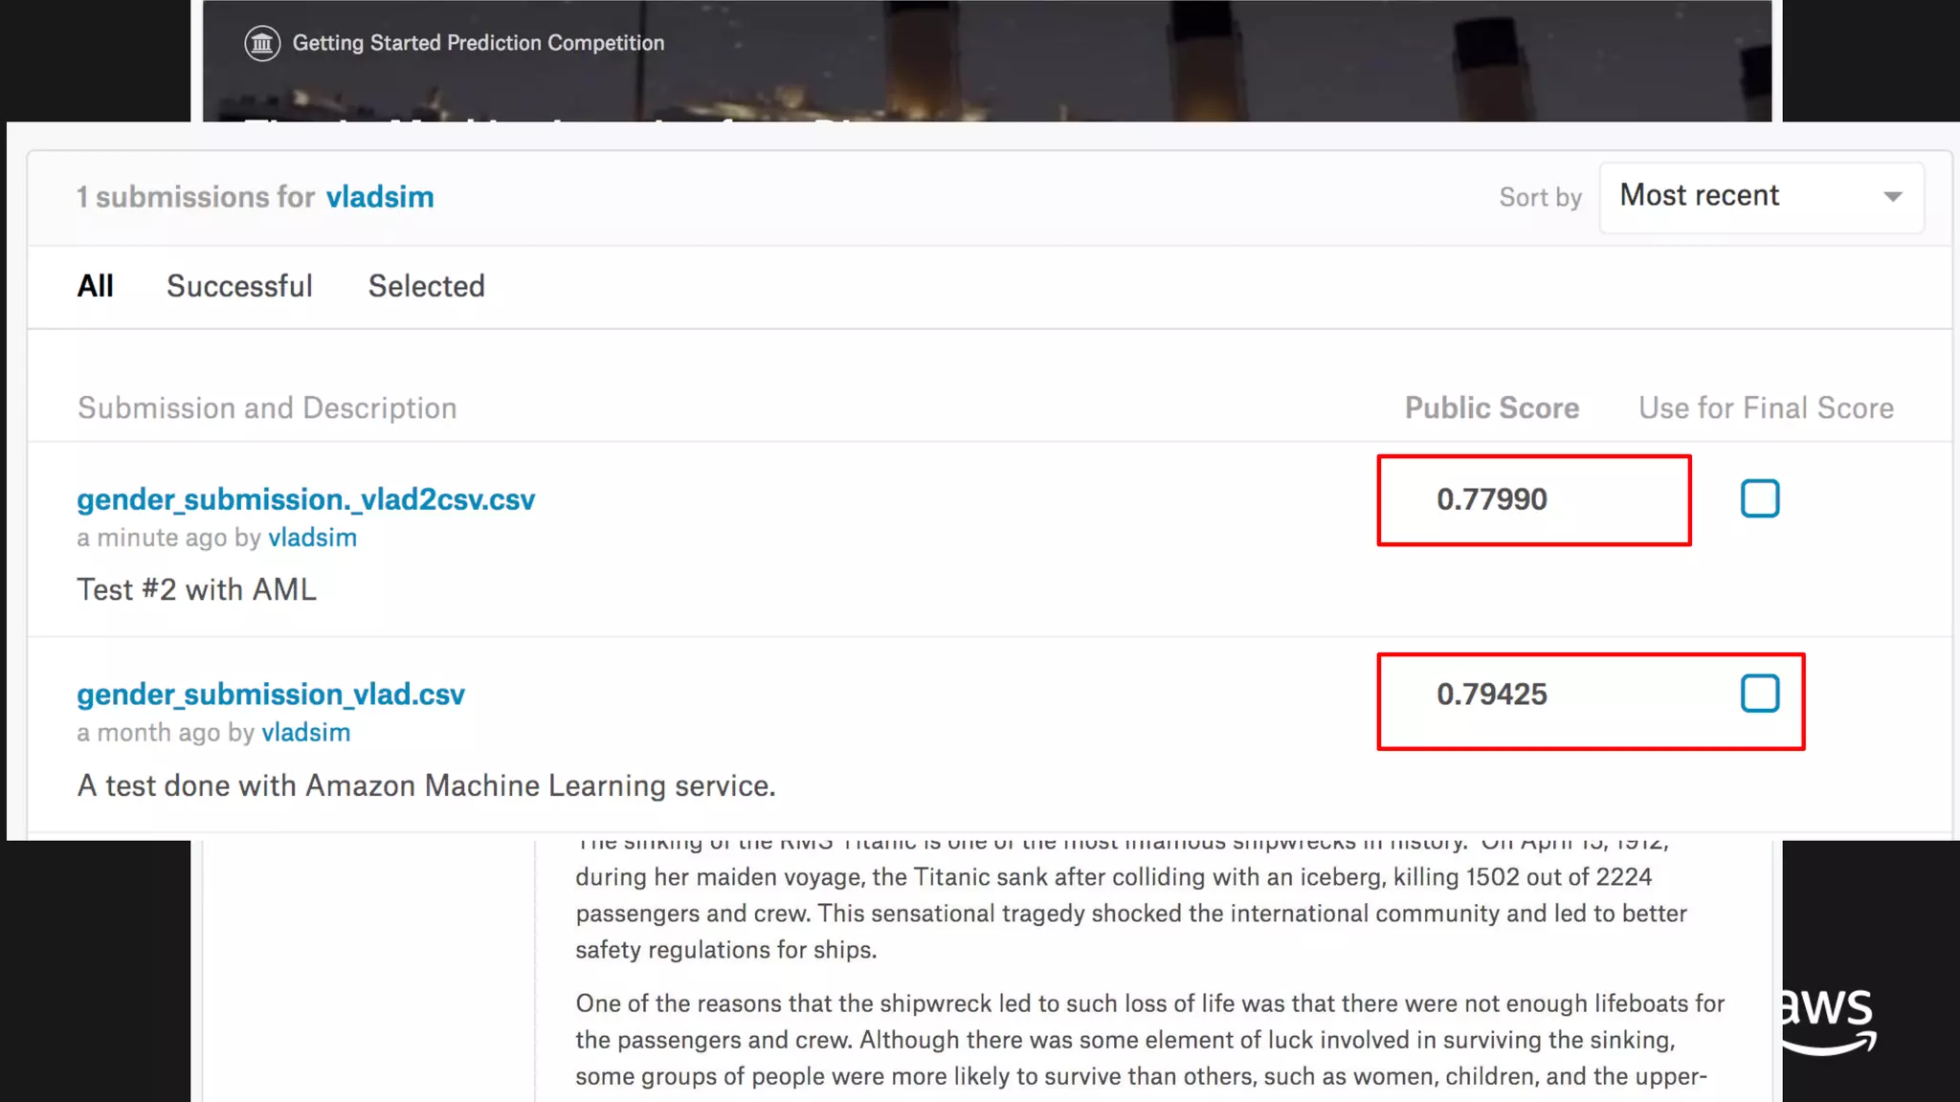Image resolution: width=1960 pixels, height=1102 pixels.
Task: Select the All submissions tab
Action: 95,286
